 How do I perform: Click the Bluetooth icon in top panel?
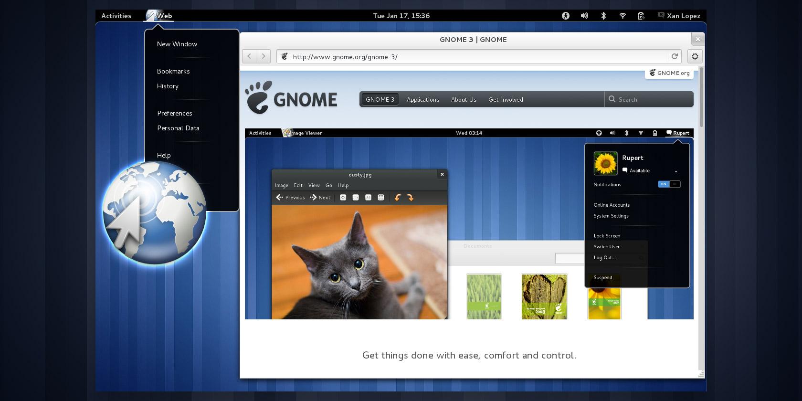(603, 16)
